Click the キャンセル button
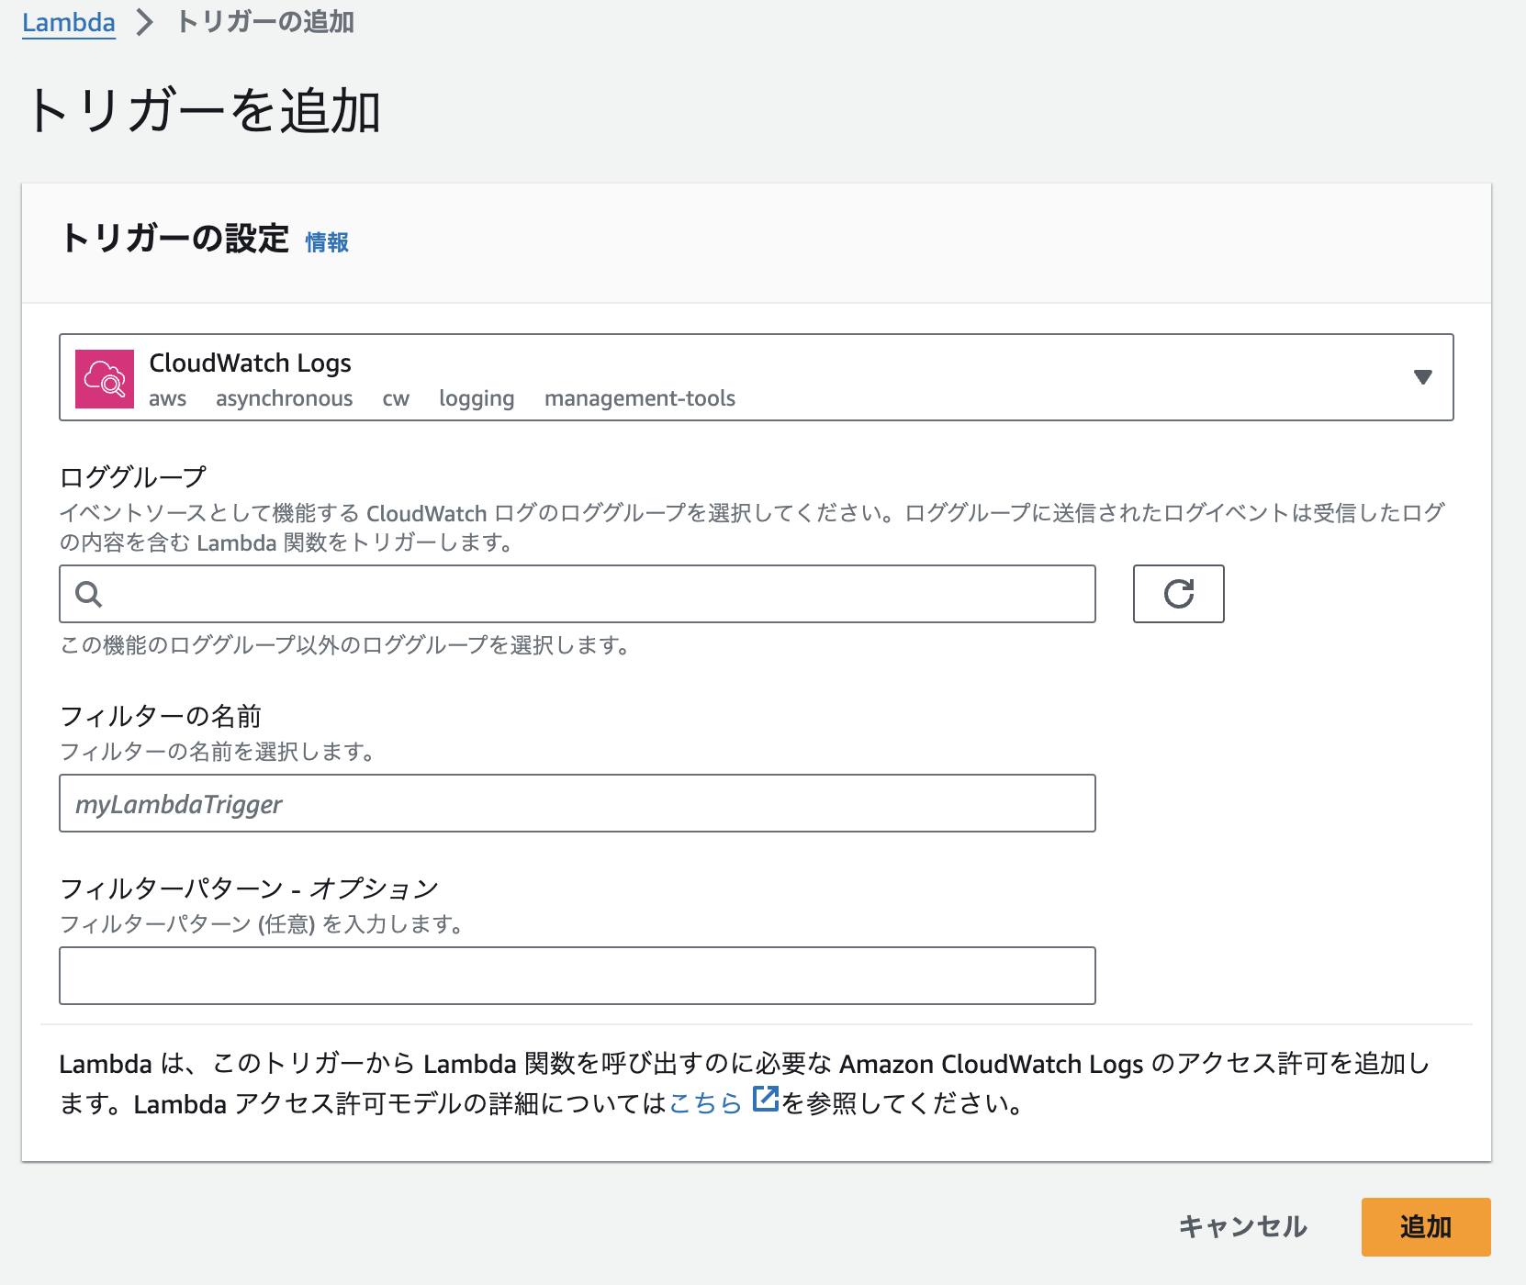Image resolution: width=1526 pixels, height=1285 pixels. click(x=1242, y=1226)
